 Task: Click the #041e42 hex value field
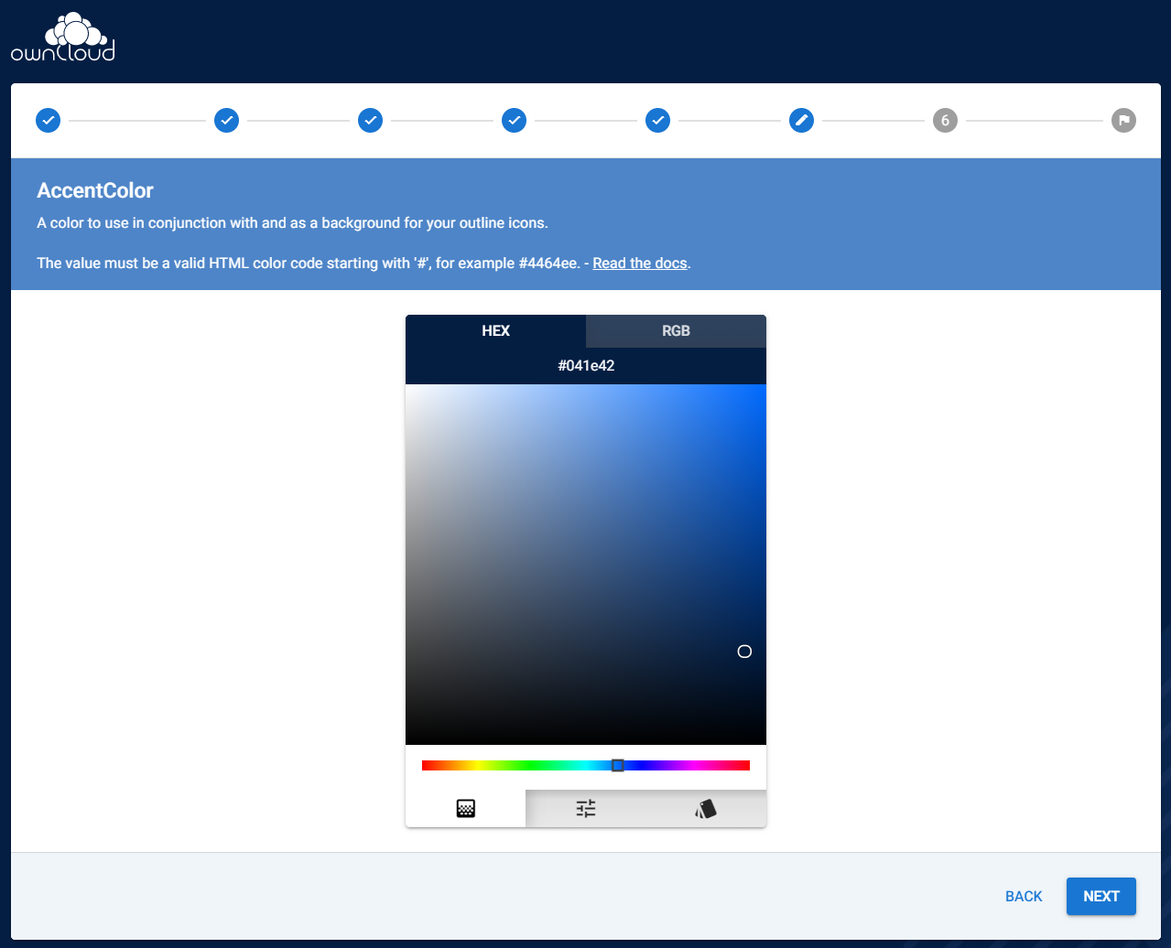(x=586, y=365)
